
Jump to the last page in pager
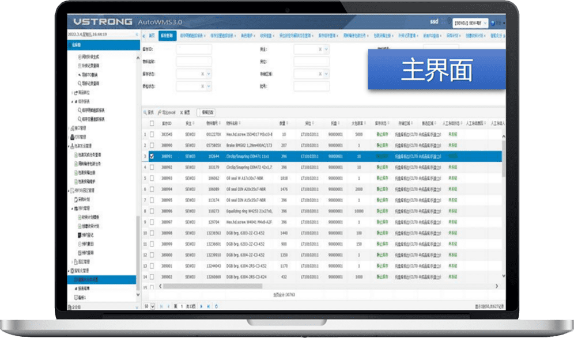[207, 306]
